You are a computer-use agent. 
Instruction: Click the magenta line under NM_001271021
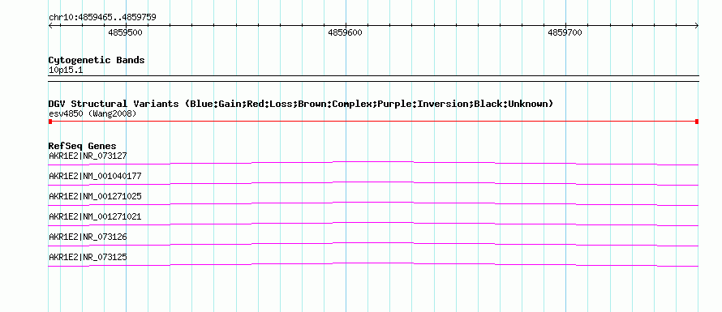(x=373, y=224)
